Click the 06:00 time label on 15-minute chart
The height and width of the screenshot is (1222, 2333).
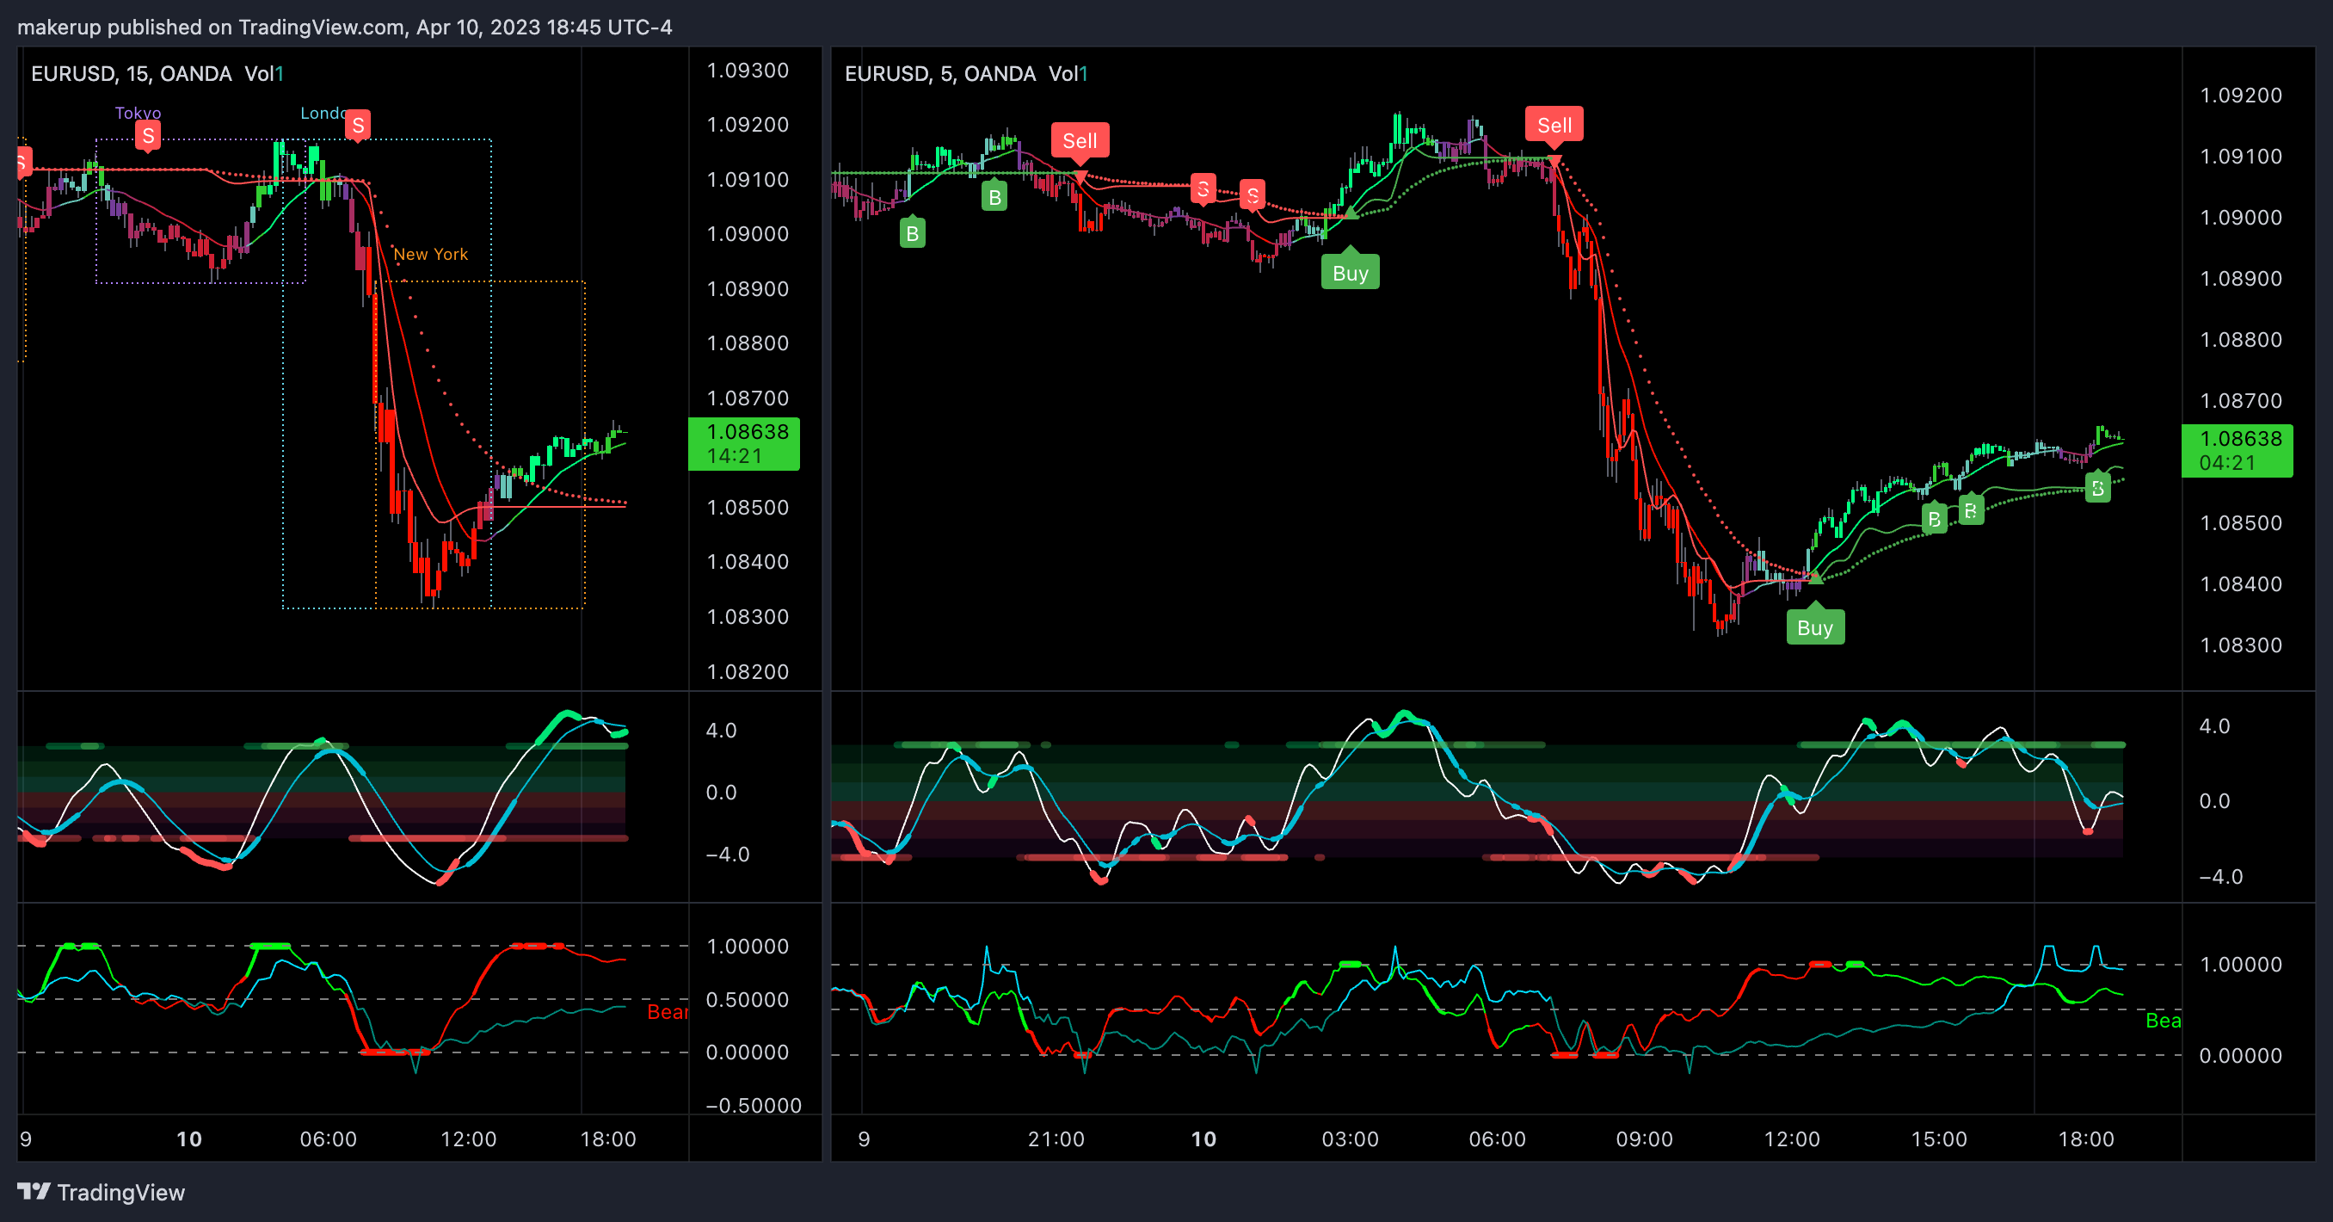tap(328, 1139)
